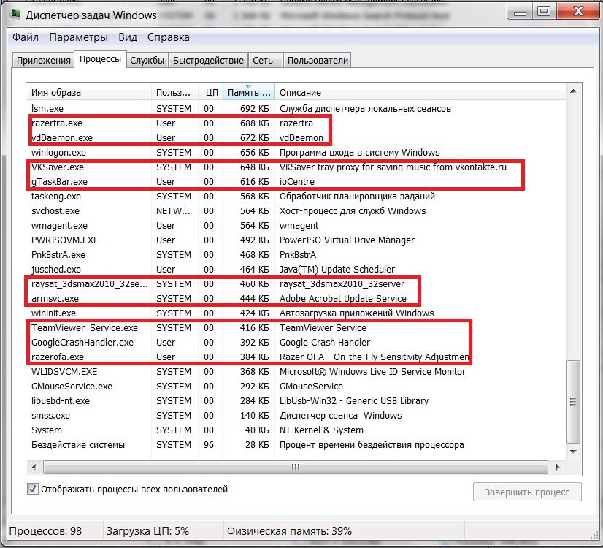The width and height of the screenshot is (603, 548).
Task: Select the jusched.exe process
Action: (296, 270)
